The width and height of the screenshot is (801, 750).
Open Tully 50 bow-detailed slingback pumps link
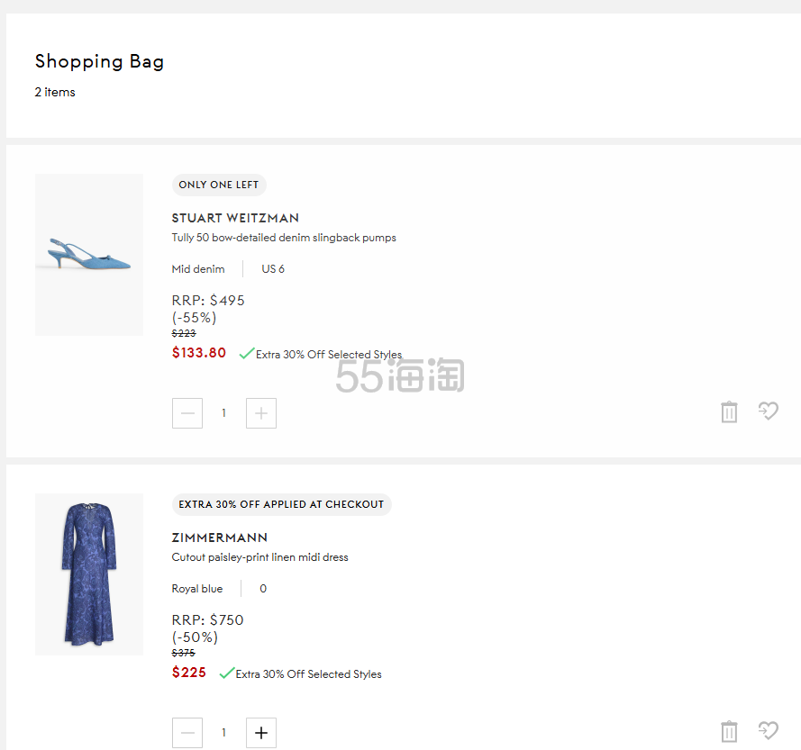284,238
